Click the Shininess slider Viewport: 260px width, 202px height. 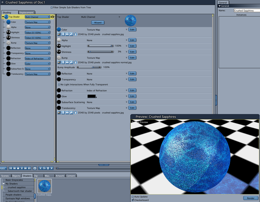click(x=101, y=52)
